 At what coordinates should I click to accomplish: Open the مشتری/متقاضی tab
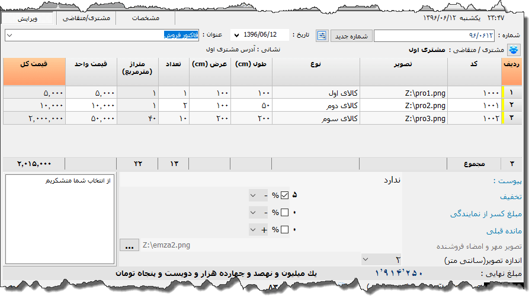[86, 18]
